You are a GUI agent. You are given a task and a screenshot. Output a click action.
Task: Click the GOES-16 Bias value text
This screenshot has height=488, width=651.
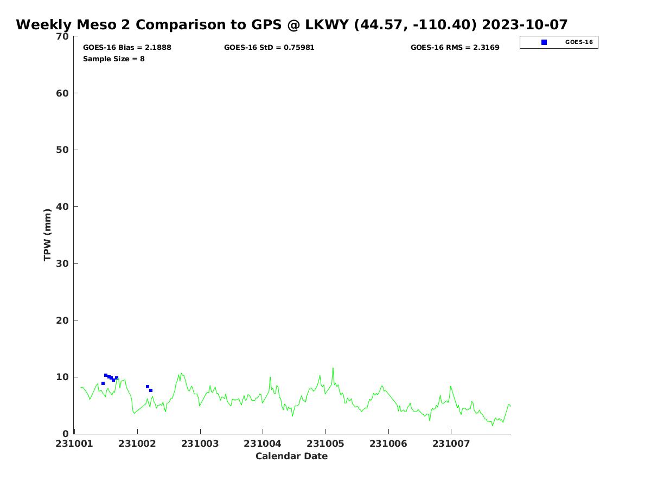pos(127,48)
